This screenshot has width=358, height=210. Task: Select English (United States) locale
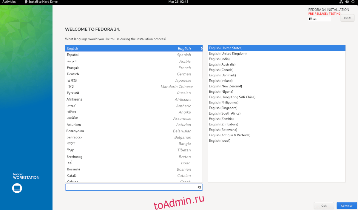coord(277,48)
